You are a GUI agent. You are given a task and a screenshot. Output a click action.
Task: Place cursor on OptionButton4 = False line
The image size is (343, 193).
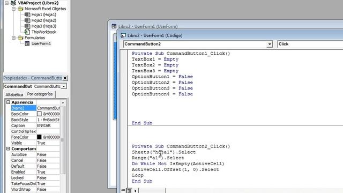(x=162, y=94)
